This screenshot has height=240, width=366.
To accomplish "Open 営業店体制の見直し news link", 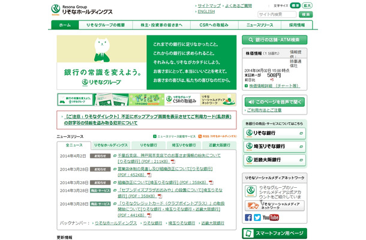I will coord(165,172).
